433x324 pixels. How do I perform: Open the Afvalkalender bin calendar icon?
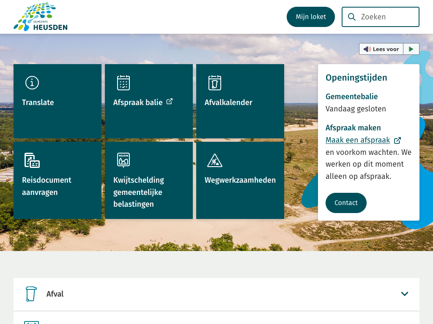(215, 83)
